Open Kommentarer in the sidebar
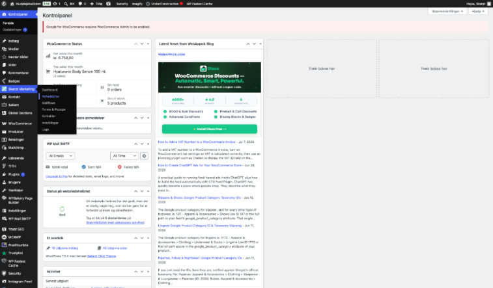 18,73
